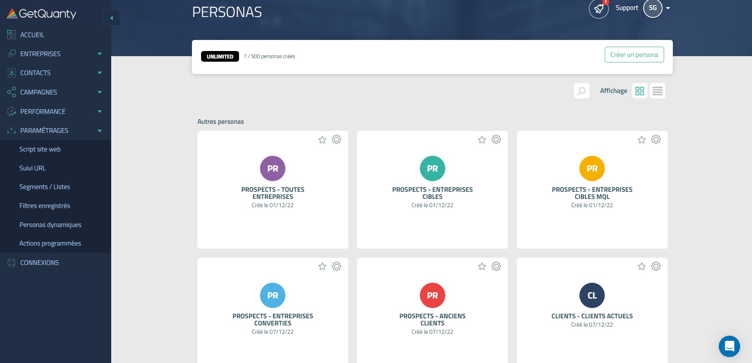Click the Paramétrages sliders icon
The height and width of the screenshot is (363, 752).
point(11,130)
